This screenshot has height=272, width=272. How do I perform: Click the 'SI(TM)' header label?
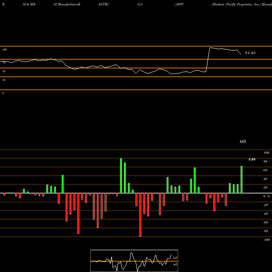tap(103, 4)
